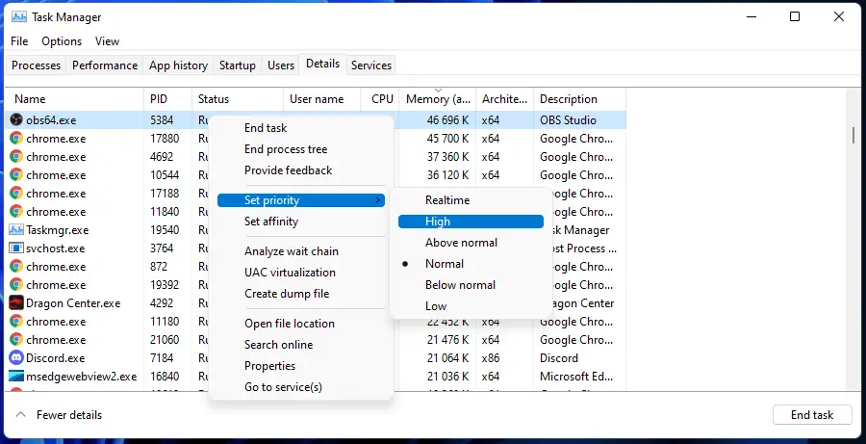The height and width of the screenshot is (444, 866).
Task: Click the Chrome icon for PID 21060
Action: tap(16, 339)
